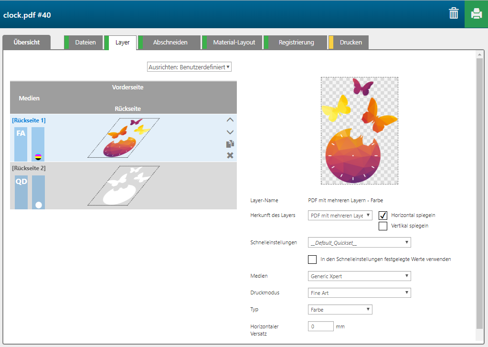Click the green print job icon
This screenshot has height=347, width=488.
[476, 14]
